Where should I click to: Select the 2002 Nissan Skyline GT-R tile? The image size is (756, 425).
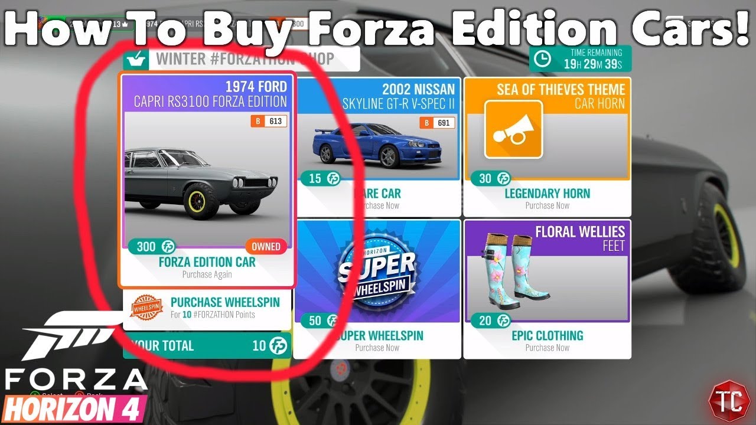[377, 147]
